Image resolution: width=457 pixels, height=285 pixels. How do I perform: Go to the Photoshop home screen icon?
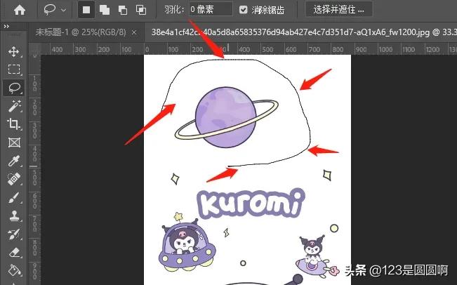(20, 11)
